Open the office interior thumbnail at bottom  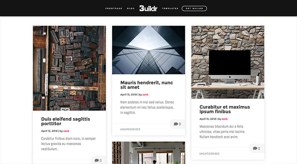(148, 153)
